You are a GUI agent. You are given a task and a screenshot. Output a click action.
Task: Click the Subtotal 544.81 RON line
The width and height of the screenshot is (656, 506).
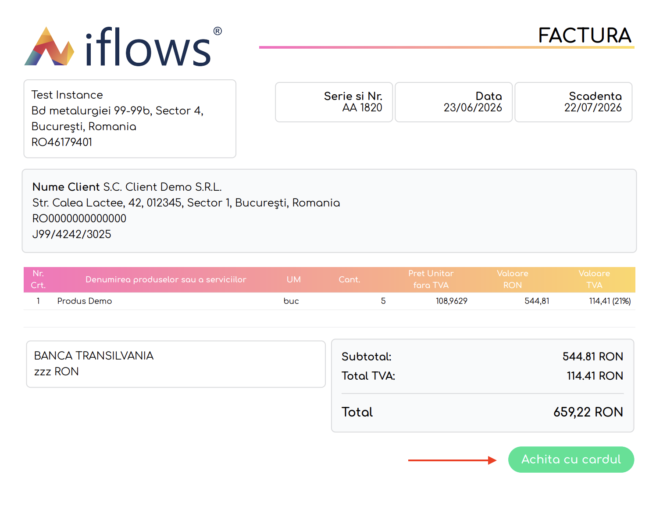click(482, 356)
